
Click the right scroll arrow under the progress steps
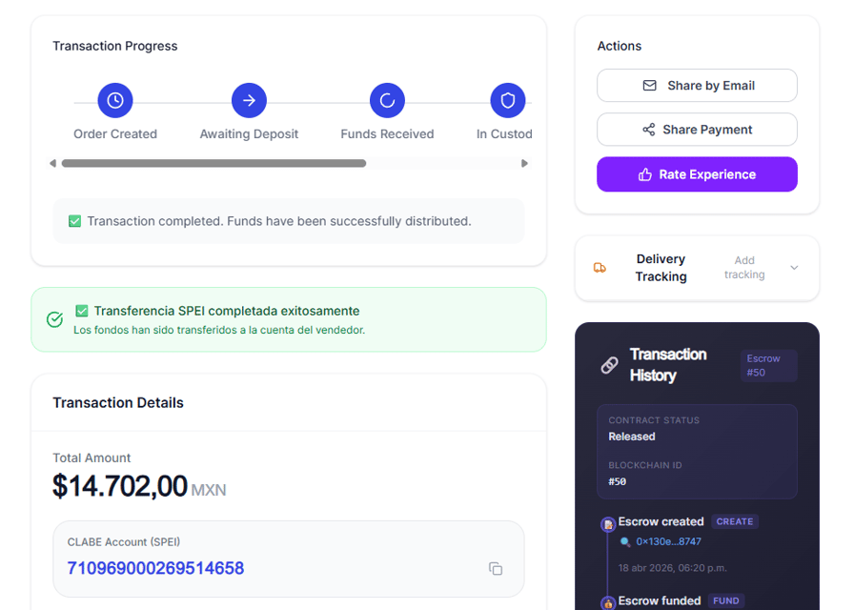point(525,163)
